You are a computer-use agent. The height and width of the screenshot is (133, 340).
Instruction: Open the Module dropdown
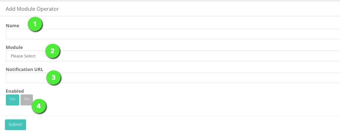tap(173, 56)
